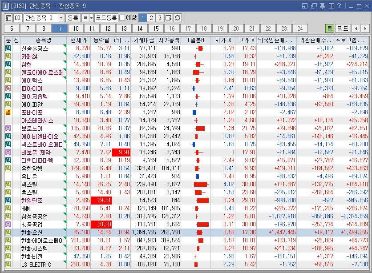Switch to watchlist tab 7
This screenshot has height=273, width=372.
pos(28,28)
